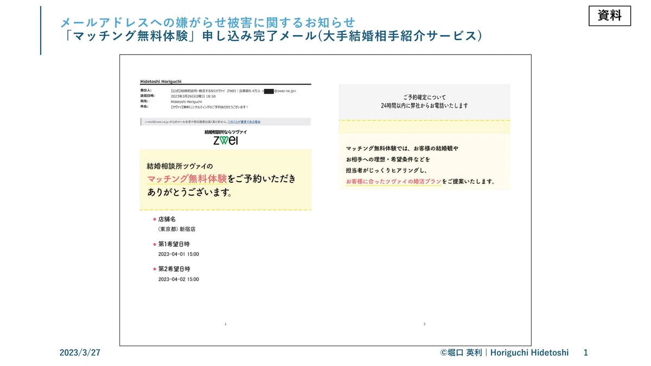
Task: Click the line マッチング無料体験では、お客様の結婚観や
Action: pos(402,148)
